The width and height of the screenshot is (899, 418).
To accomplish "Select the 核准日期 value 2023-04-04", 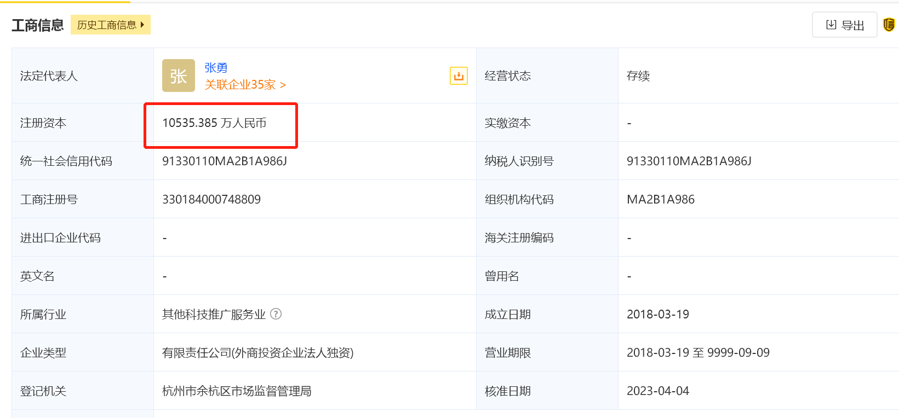I will [x=658, y=391].
